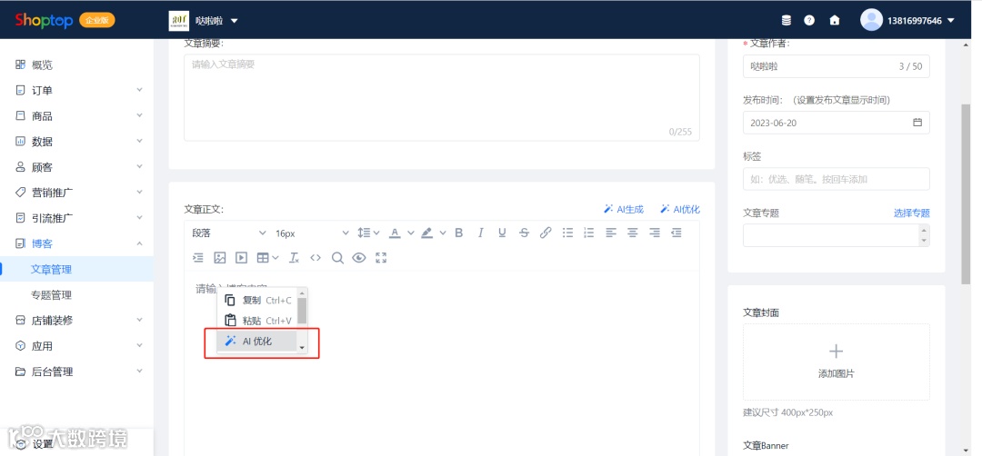982x456 pixels.
Task: Click the user avatar icon
Action: tap(871, 20)
